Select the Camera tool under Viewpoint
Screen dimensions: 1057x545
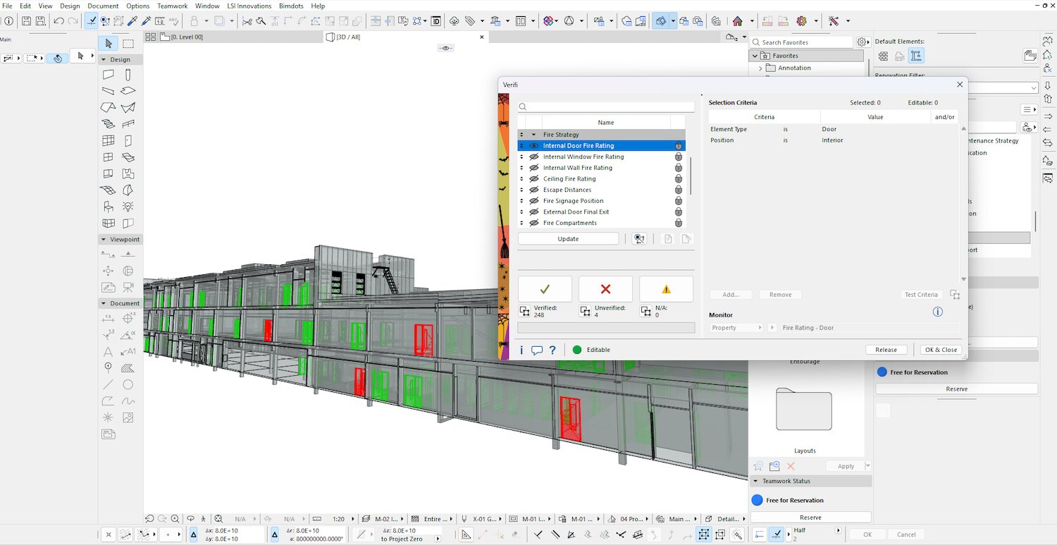point(128,287)
